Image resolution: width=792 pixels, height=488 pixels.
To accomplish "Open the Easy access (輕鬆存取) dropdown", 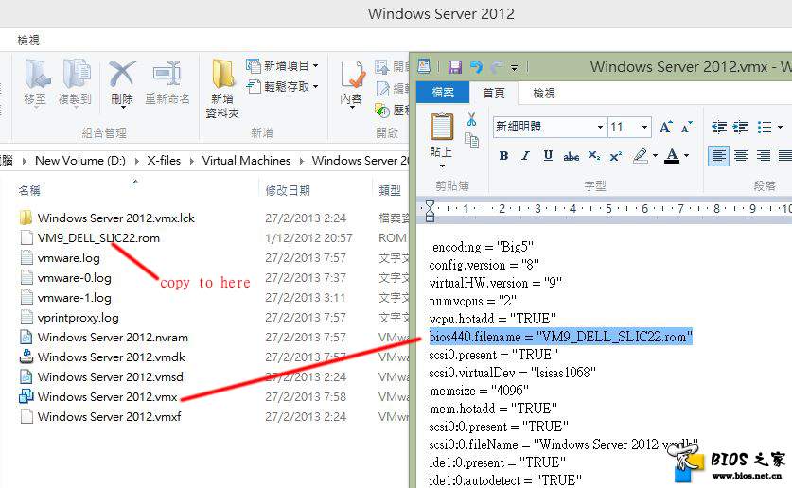I will [x=282, y=87].
